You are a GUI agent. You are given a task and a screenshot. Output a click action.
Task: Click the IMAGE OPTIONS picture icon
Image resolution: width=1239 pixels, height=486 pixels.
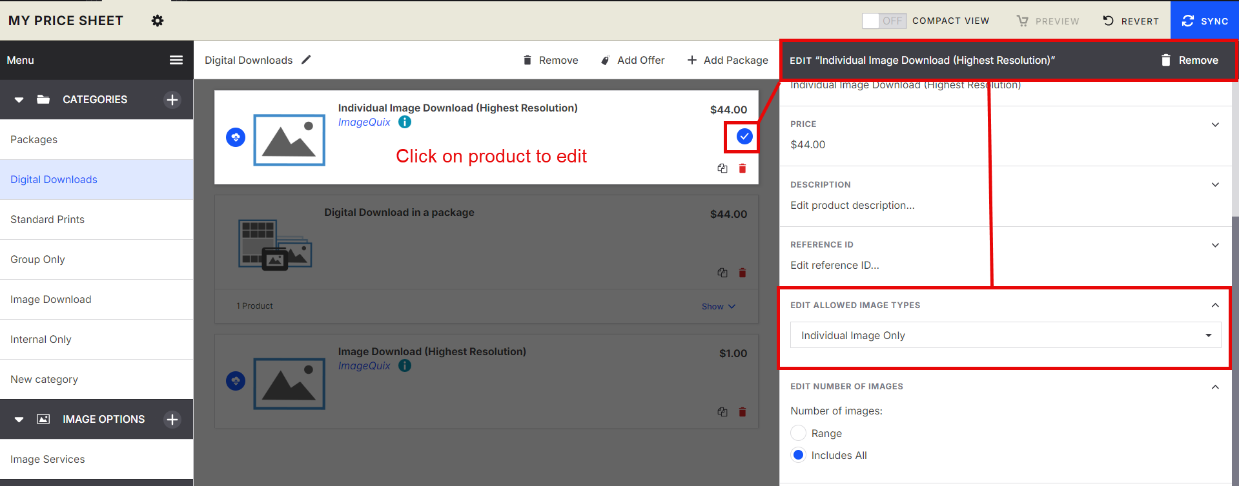pos(43,419)
